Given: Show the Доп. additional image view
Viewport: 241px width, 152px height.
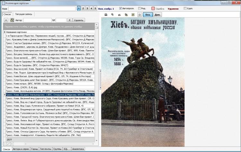Looking at the screenshot, I should [x=157, y=15].
